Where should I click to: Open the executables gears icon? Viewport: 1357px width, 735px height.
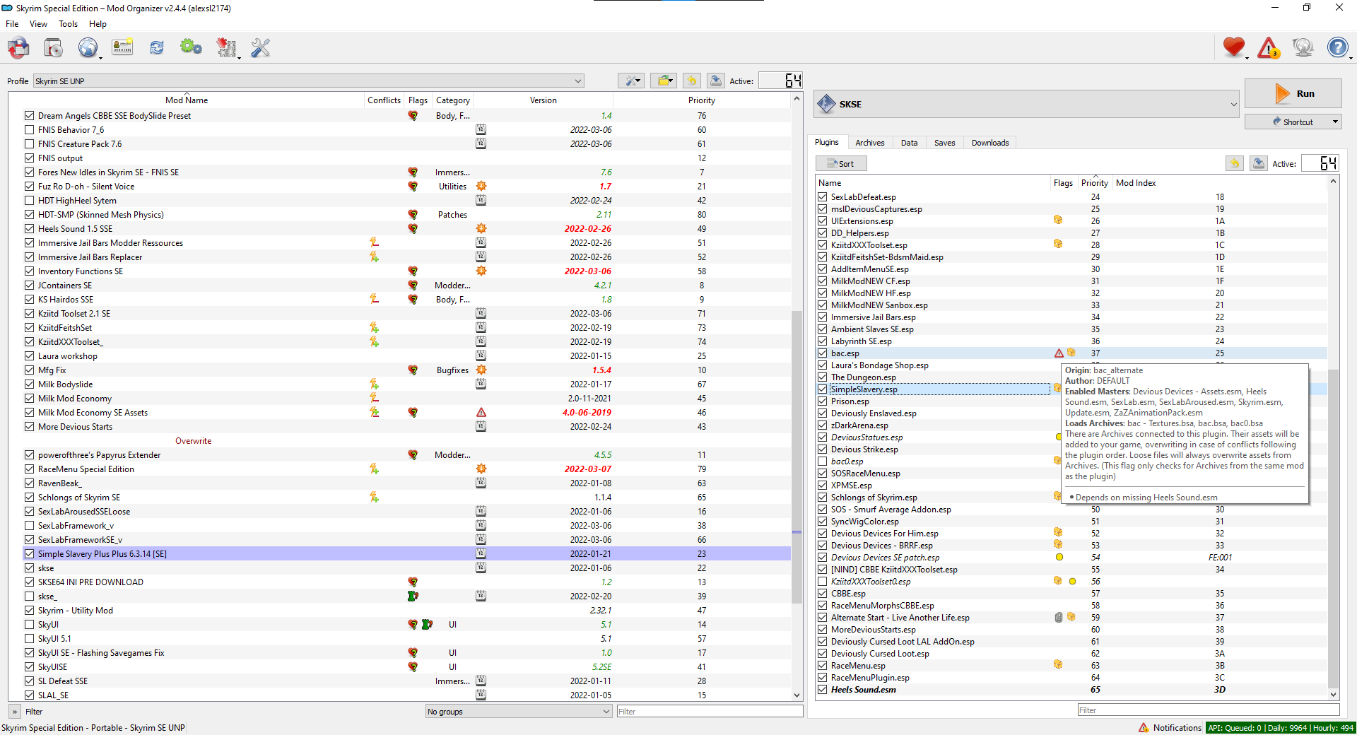tap(191, 48)
